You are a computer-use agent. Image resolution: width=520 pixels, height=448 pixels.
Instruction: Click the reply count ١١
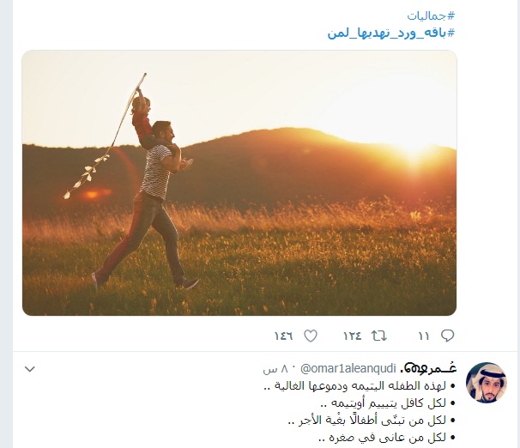click(424, 336)
